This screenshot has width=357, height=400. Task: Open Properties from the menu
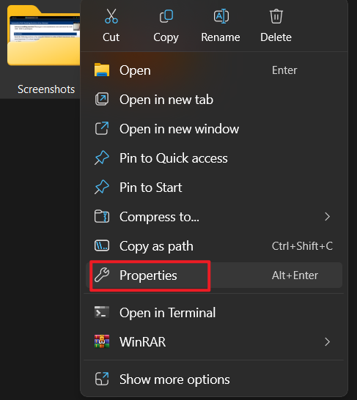[x=214, y=275]
